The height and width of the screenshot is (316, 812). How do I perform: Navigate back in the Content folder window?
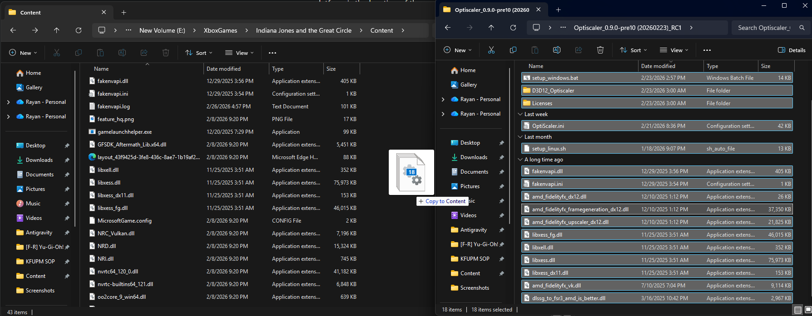[13, 30]
